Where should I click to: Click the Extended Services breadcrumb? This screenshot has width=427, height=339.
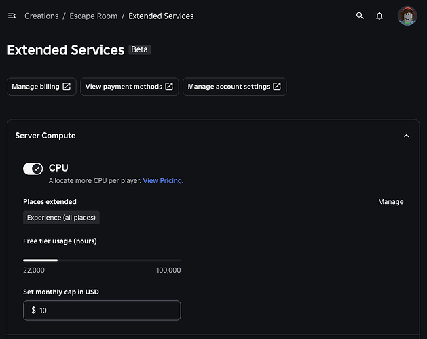161,16
